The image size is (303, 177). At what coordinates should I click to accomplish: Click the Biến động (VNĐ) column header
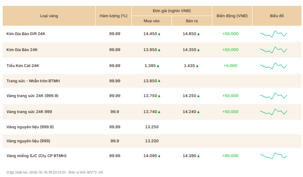pyautogui.click(x=232, y=16)
